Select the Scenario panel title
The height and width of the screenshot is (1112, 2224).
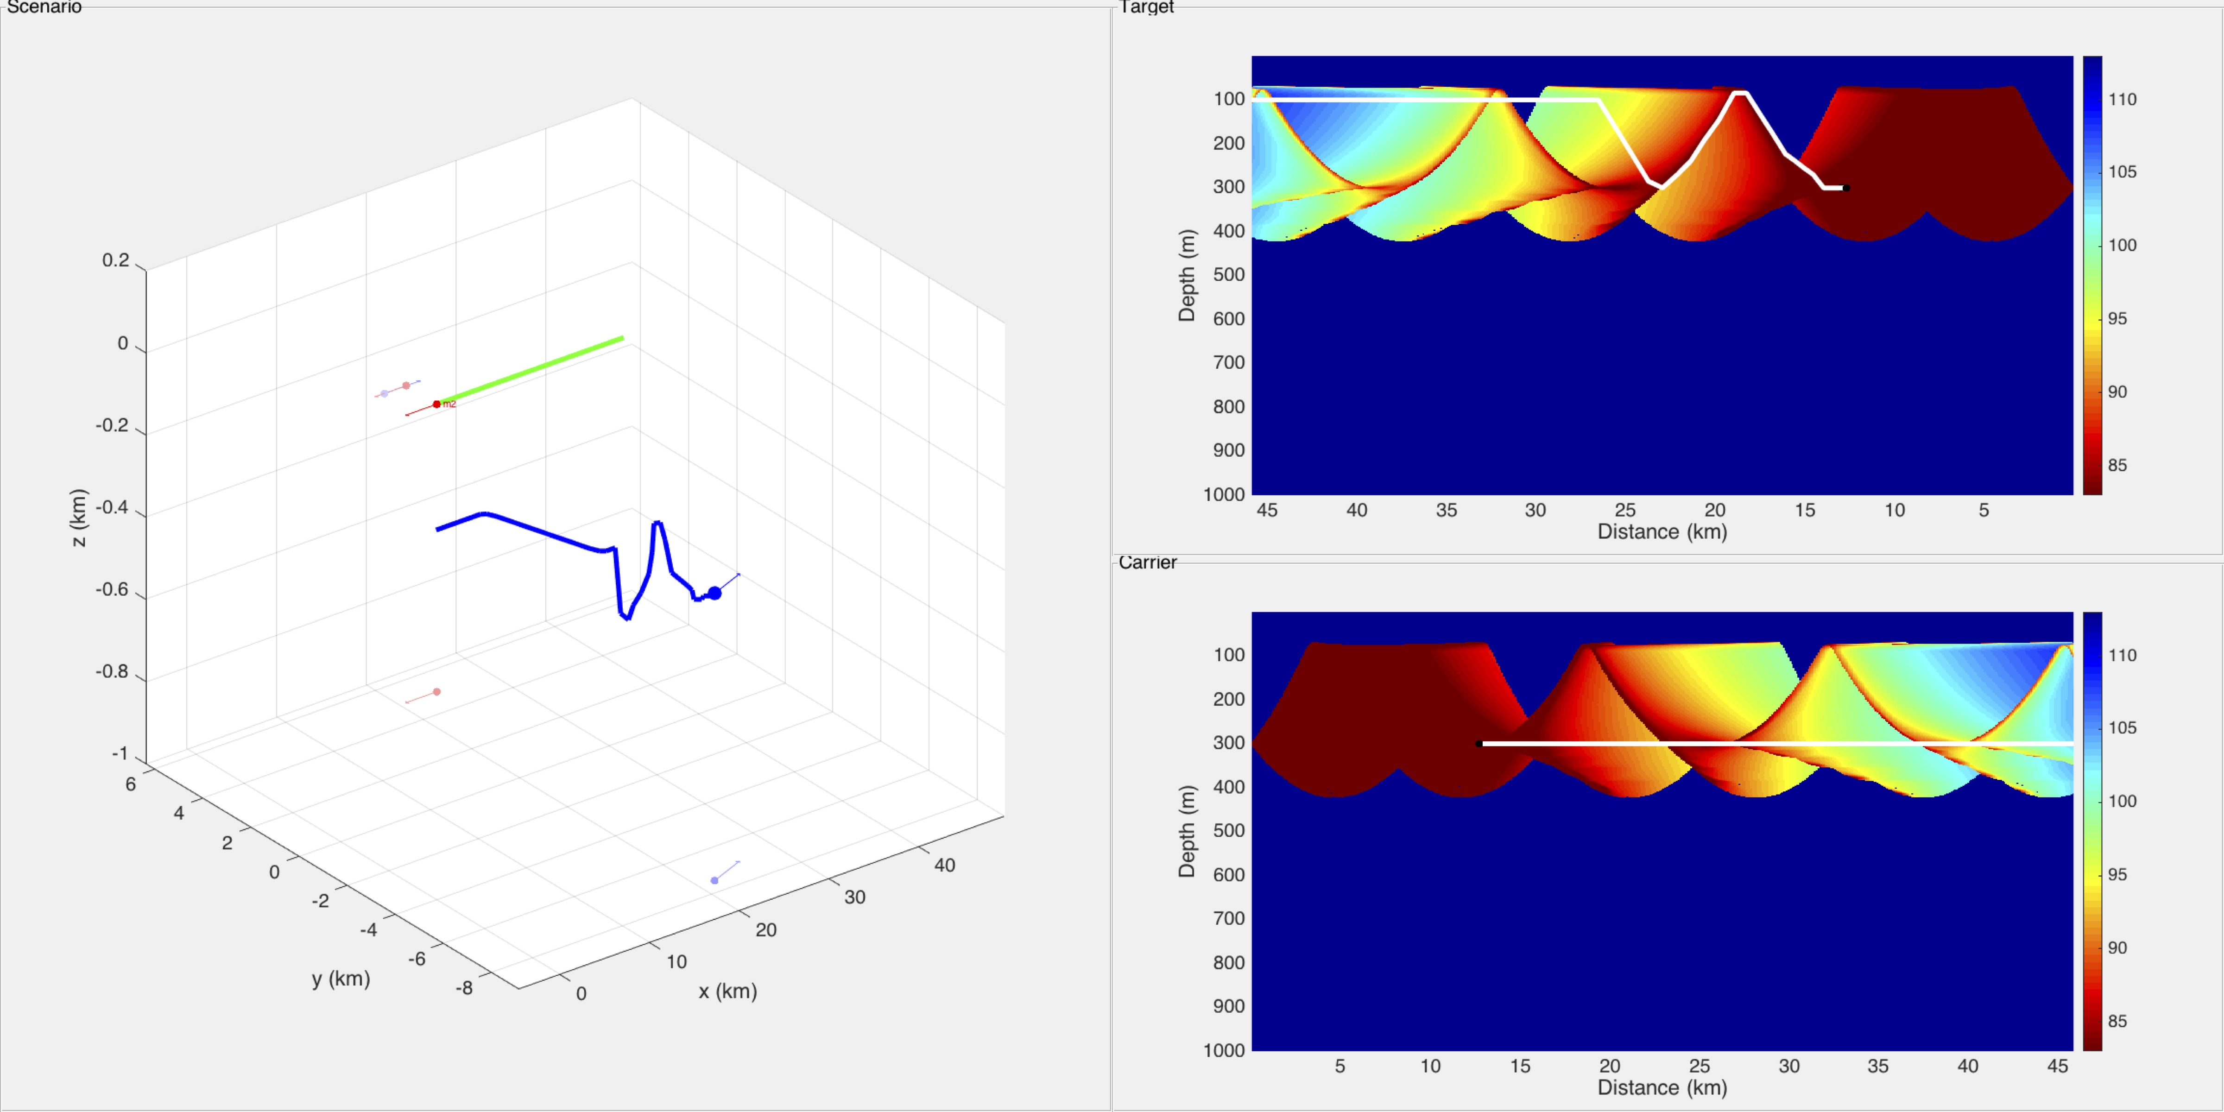point(44,7)
